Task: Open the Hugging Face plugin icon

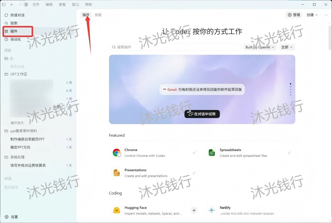Action: click(117, 210)
